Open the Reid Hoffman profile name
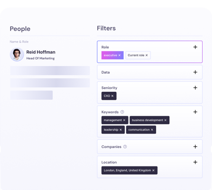The width and height of the screenshot is (212, 190). point(41,52)
